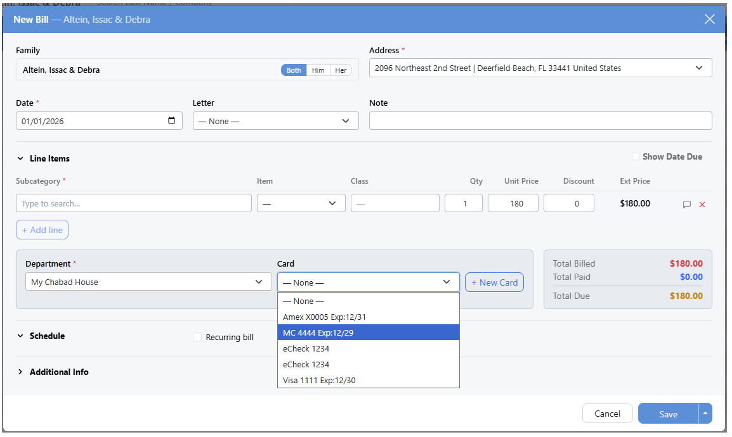Select the Her family toggle
Screen dimensions: 732x437
pos(341,70)
